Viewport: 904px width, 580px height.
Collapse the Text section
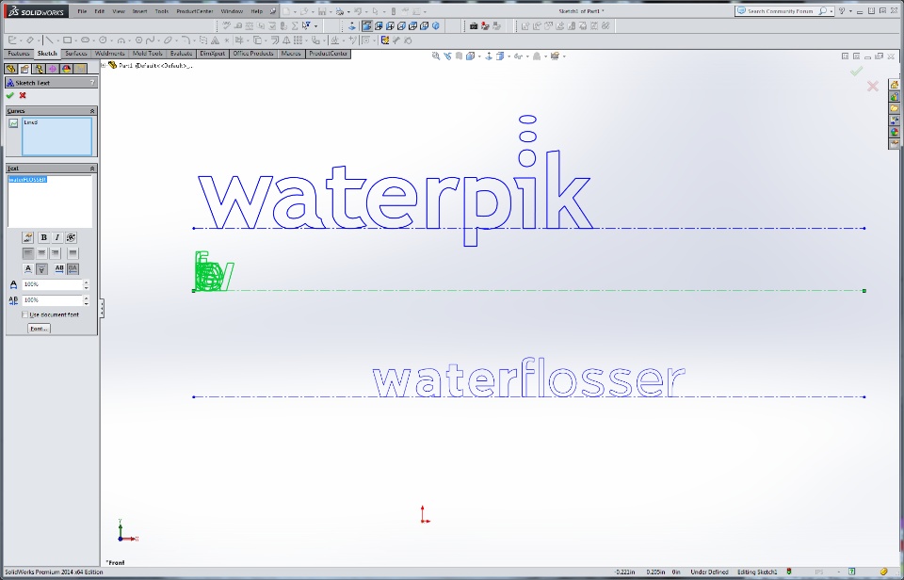click(92, 169)
